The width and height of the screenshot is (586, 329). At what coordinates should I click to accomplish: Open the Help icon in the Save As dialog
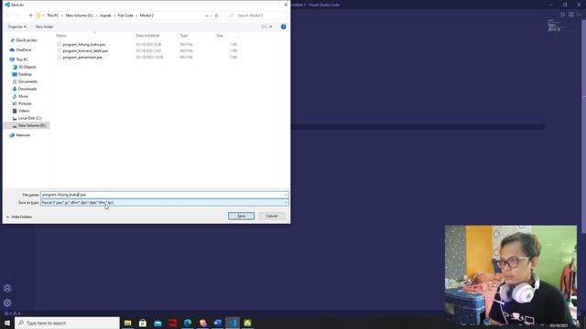(283, 27)
